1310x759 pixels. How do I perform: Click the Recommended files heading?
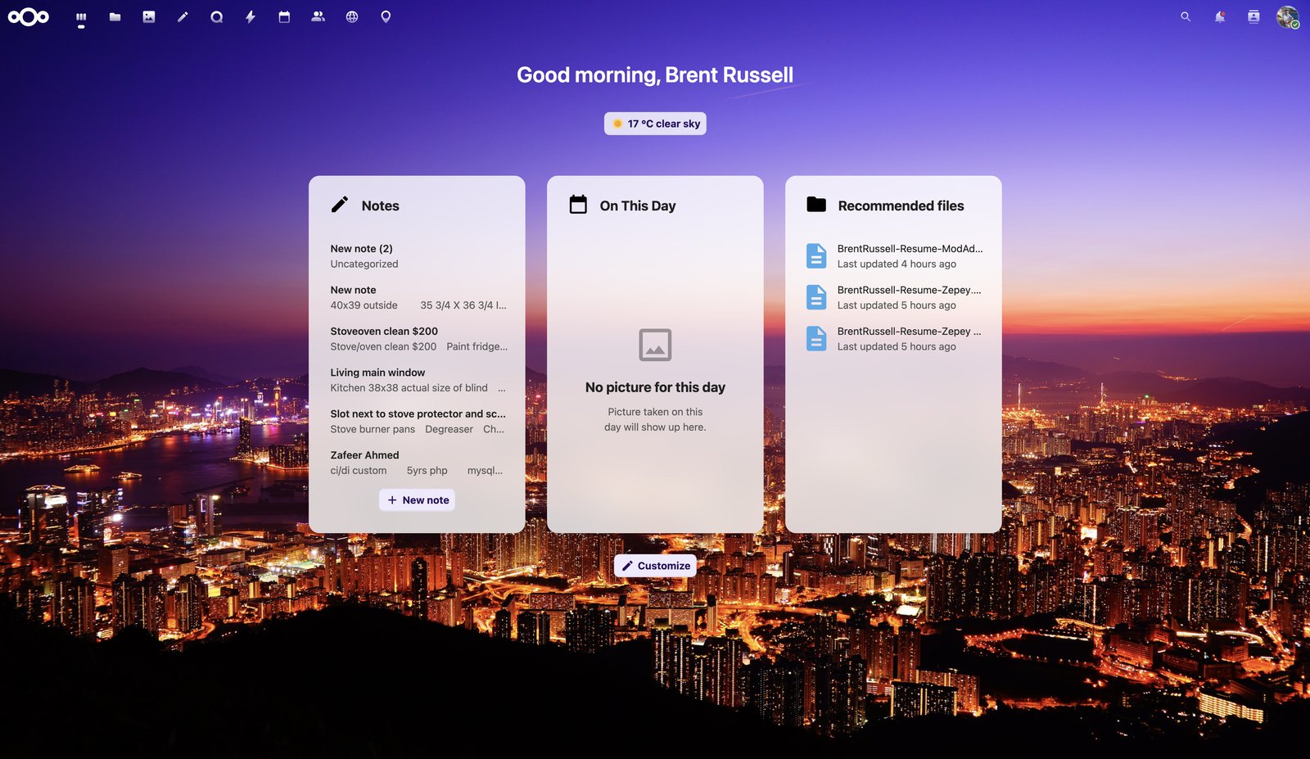click(x=901, y=206)
